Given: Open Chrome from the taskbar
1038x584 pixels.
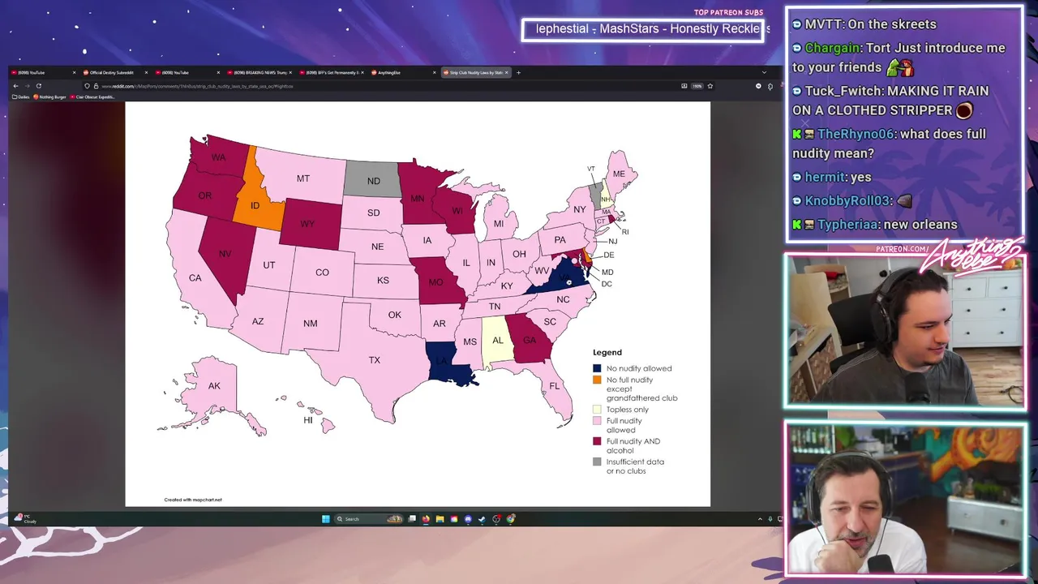Looking at the screenshot, I should pyautogui.click(x=511, y=519).
